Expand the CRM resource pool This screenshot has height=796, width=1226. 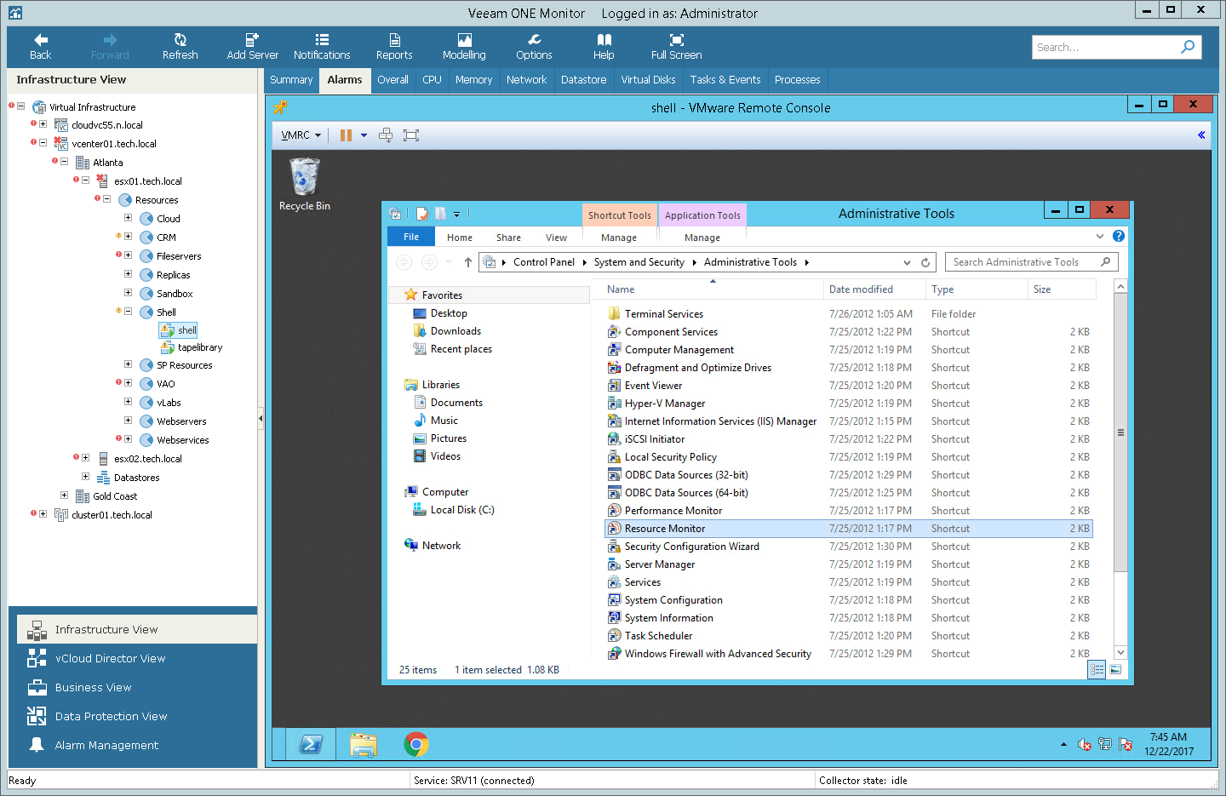point(128,237)
